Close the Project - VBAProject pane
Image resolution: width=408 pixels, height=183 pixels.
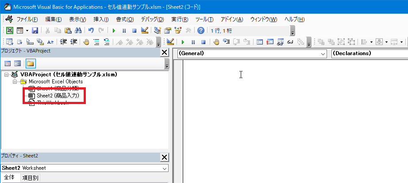[x=164, y=52]
